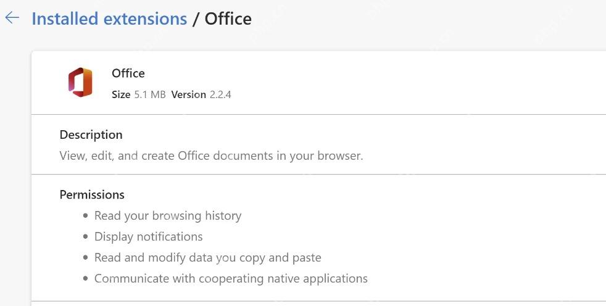
Task: Click the Description section heading
Action: pyautogui.click(x=91, y=135)
